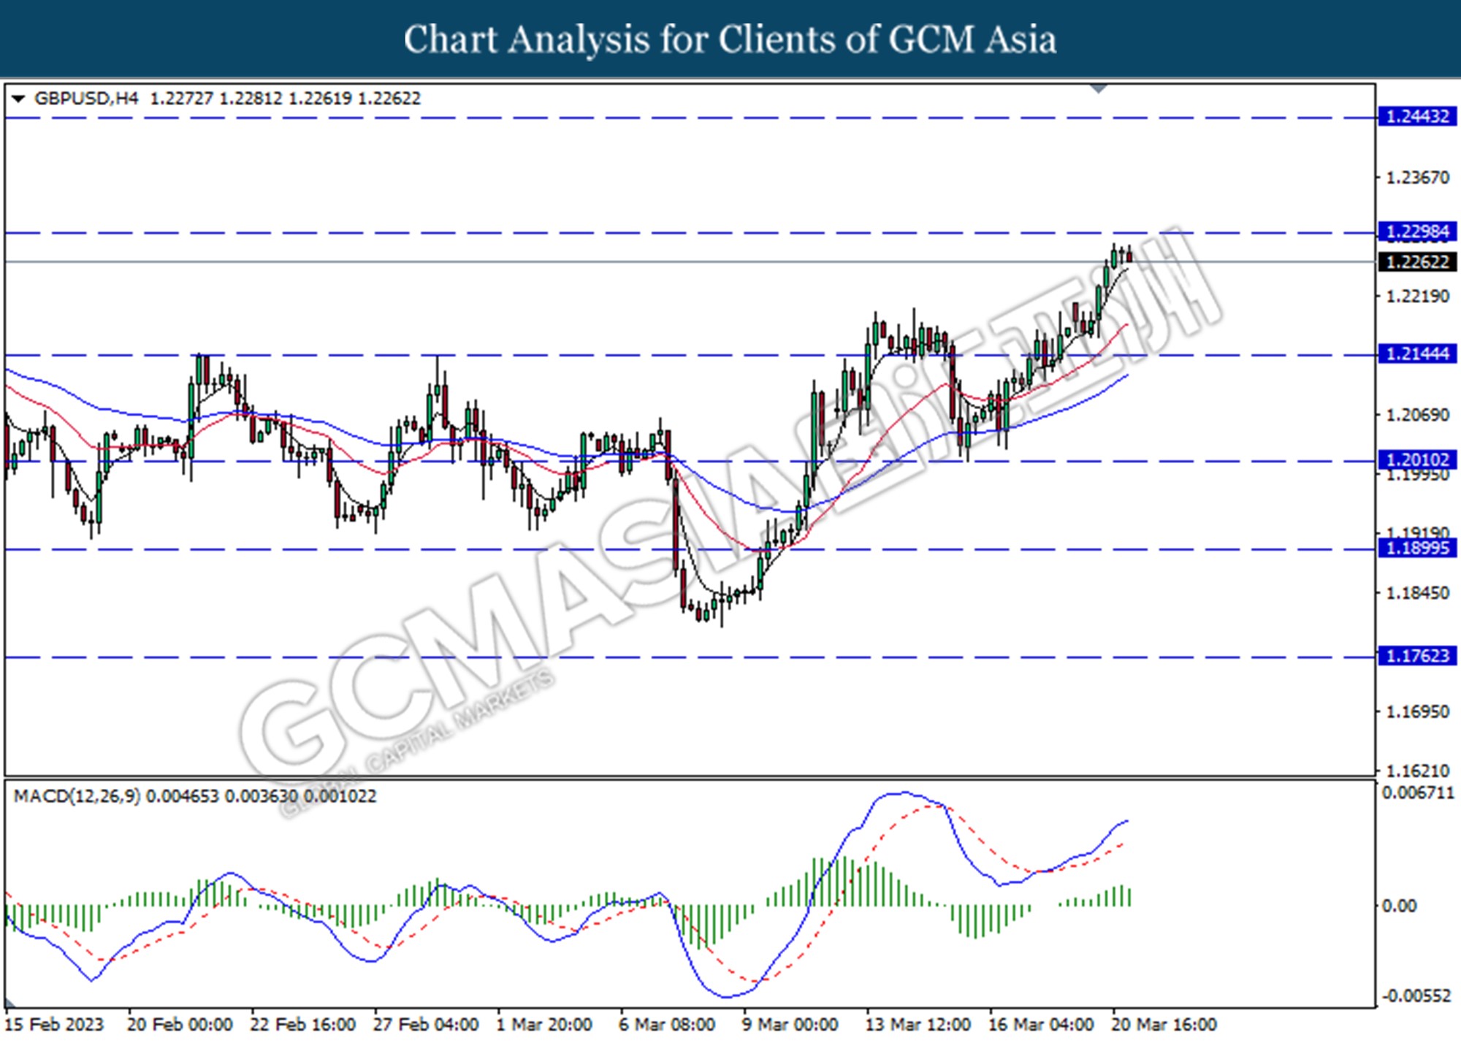Select the current price tag 1.22622

tap(1416, 261)
